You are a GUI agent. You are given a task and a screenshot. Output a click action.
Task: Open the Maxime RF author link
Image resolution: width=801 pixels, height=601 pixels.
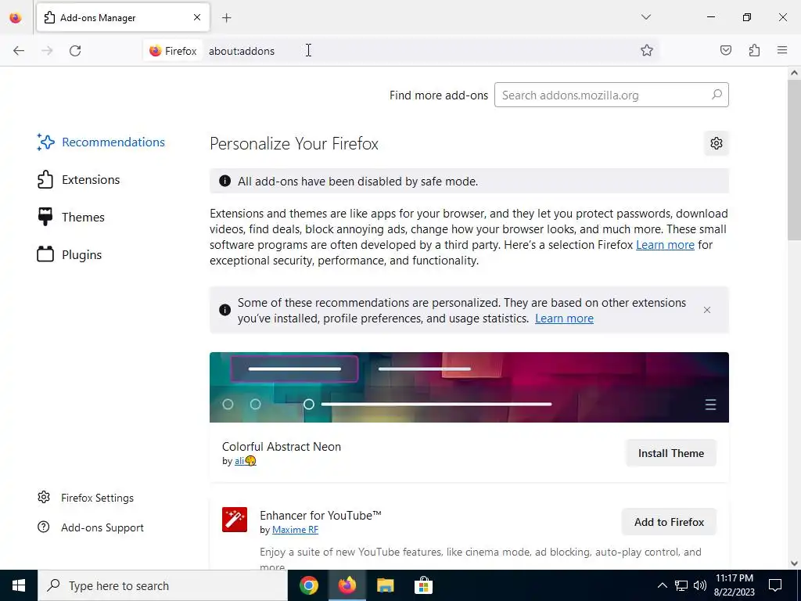[x=295, y=530]
